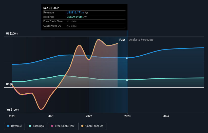Image resolution: width=208 pixels, height=133 pixels.
Task: Click the -US$100m y-axis label
Action: pos(13,110)
